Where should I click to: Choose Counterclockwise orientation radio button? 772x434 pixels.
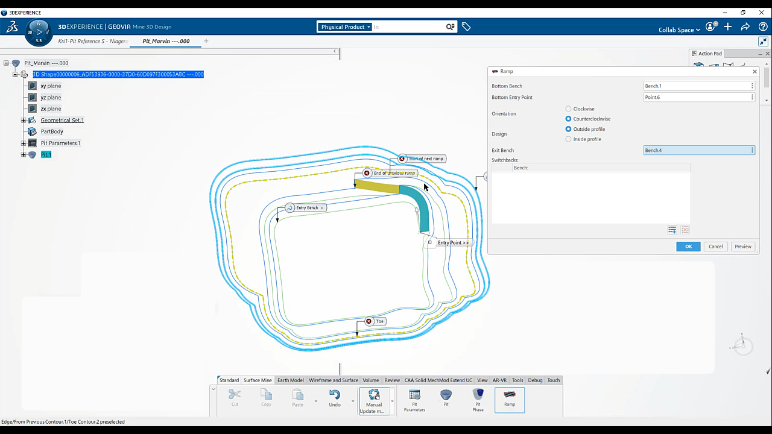point(568,119)
